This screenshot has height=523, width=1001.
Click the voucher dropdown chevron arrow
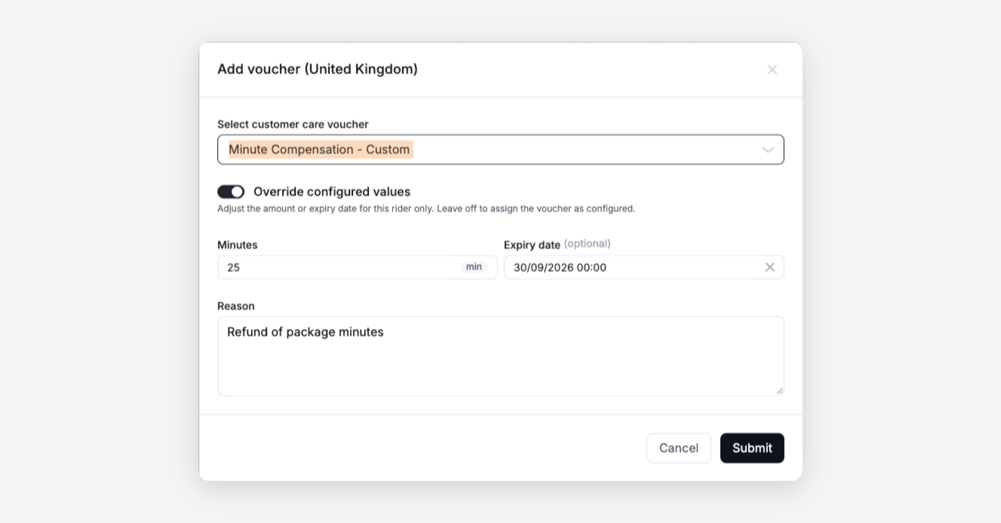pyautogui.click(x=768, y=150)
